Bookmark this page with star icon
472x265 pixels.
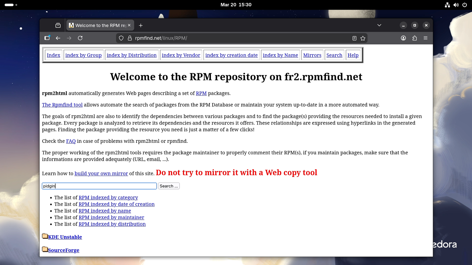[363, 38]
